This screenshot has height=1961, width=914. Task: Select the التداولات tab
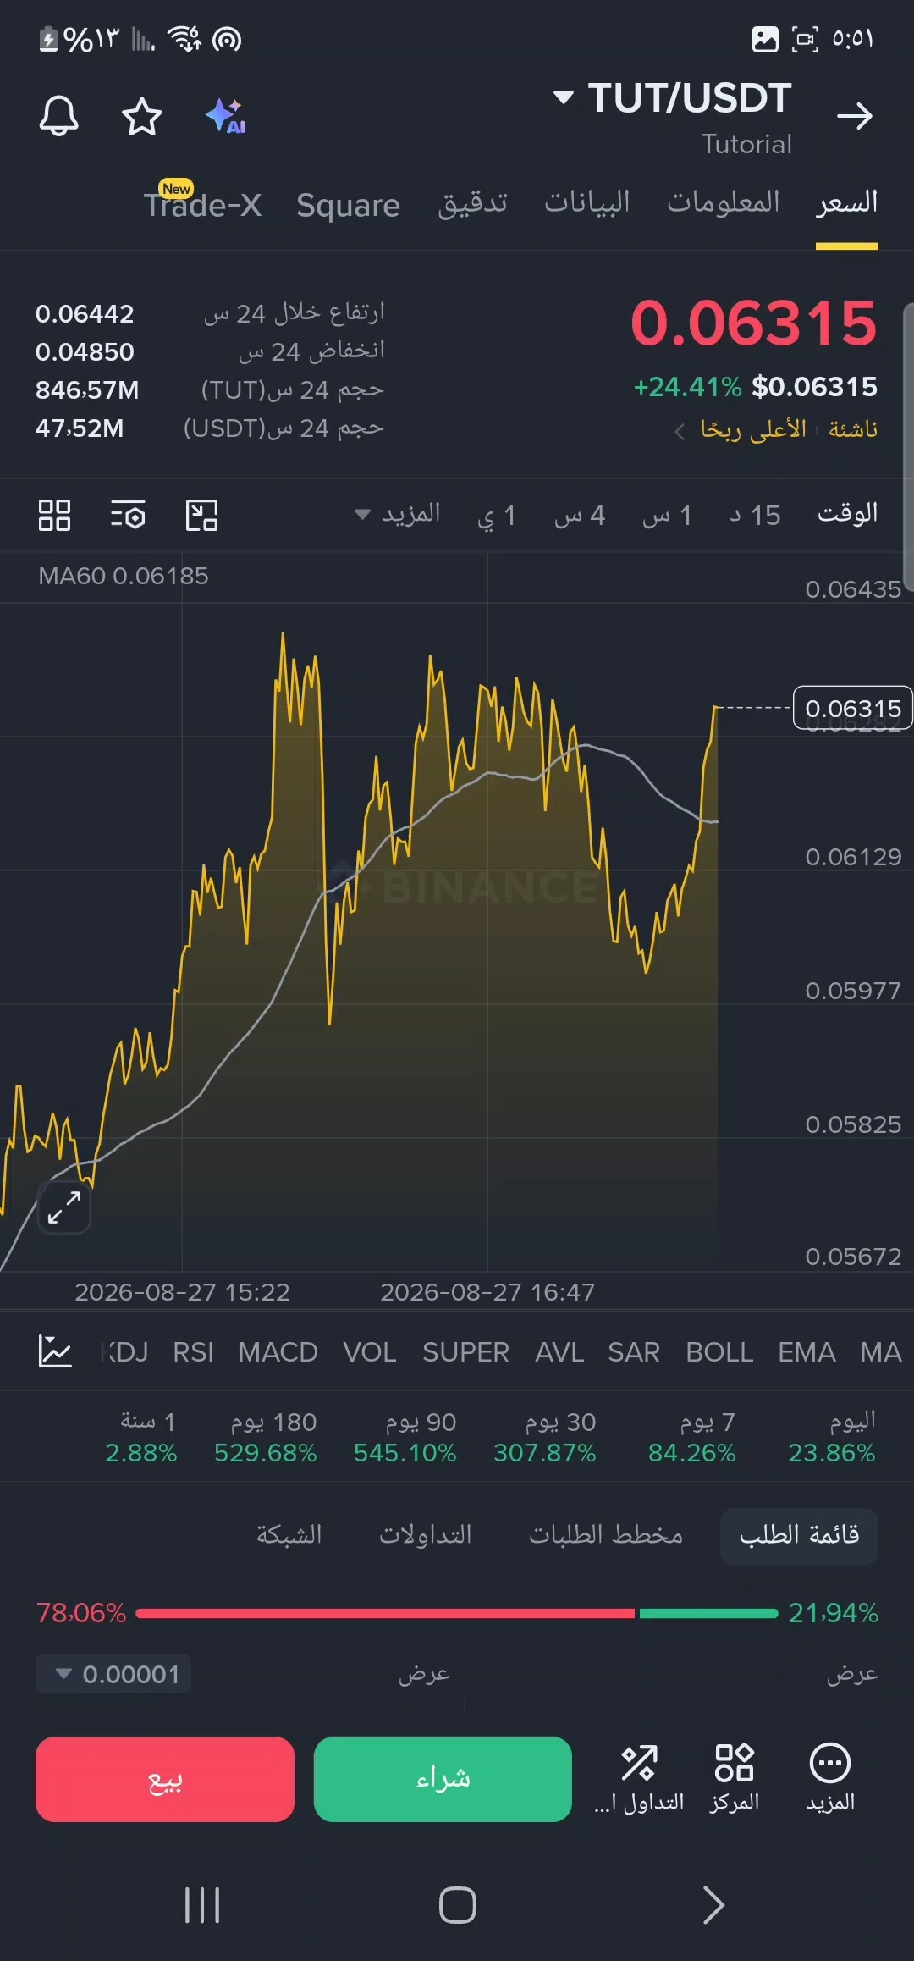click(426, 1534)
